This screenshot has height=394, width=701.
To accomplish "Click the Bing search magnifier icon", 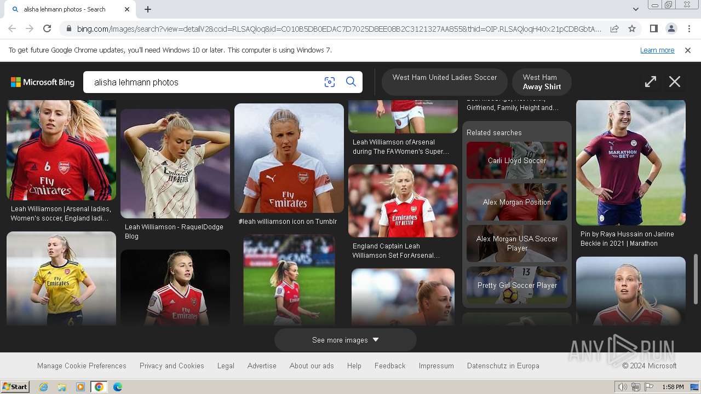I will pos(351,82).
